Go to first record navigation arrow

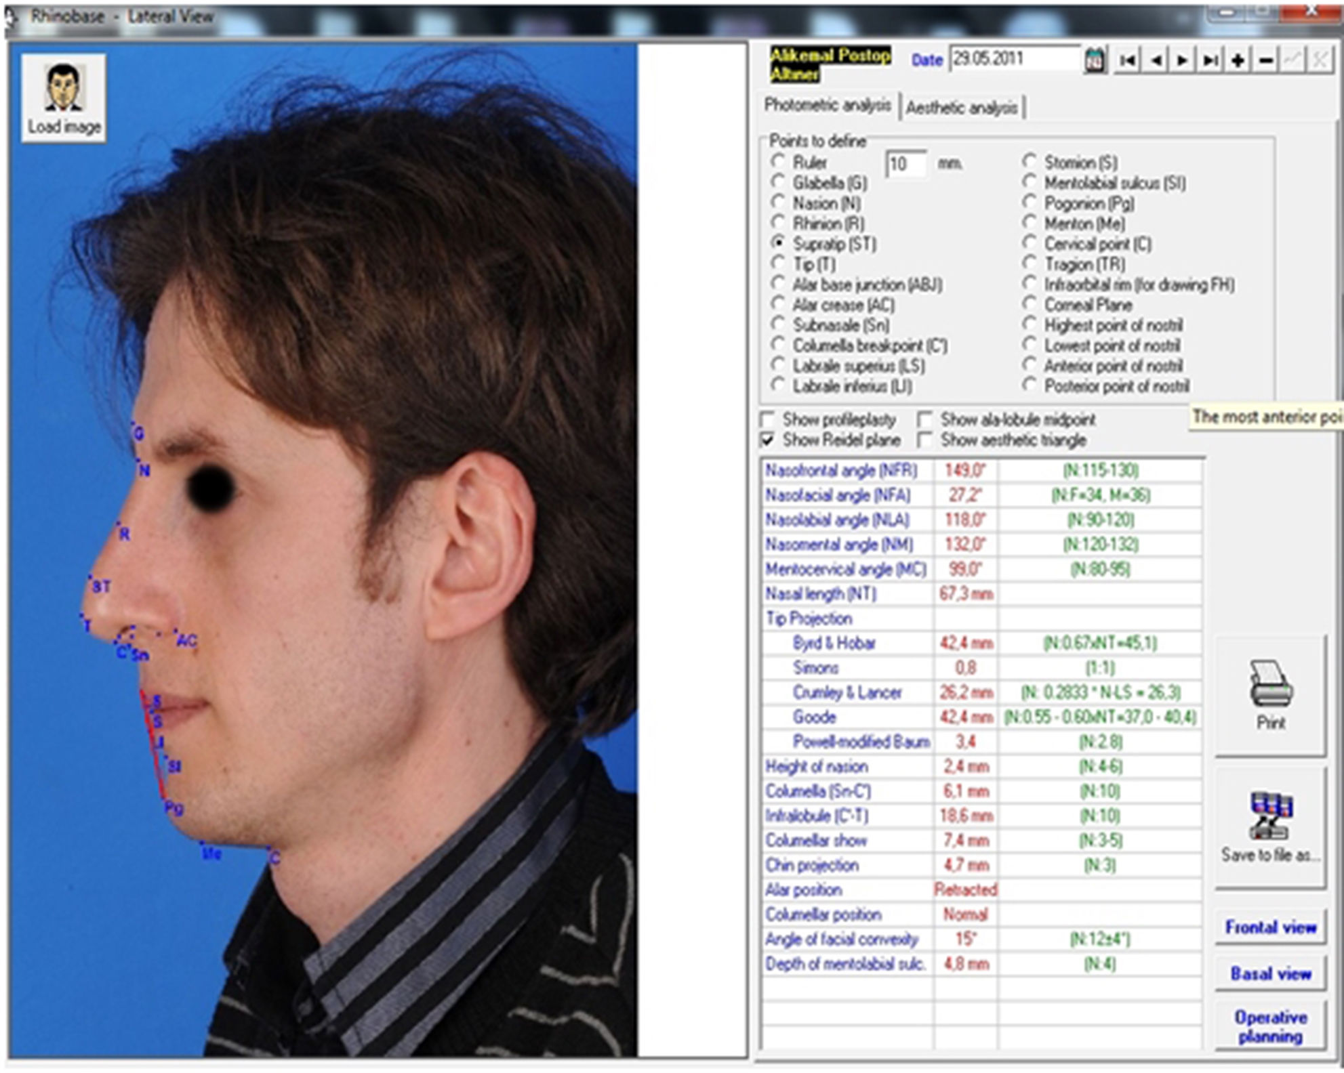click(x=1128, y=60)
